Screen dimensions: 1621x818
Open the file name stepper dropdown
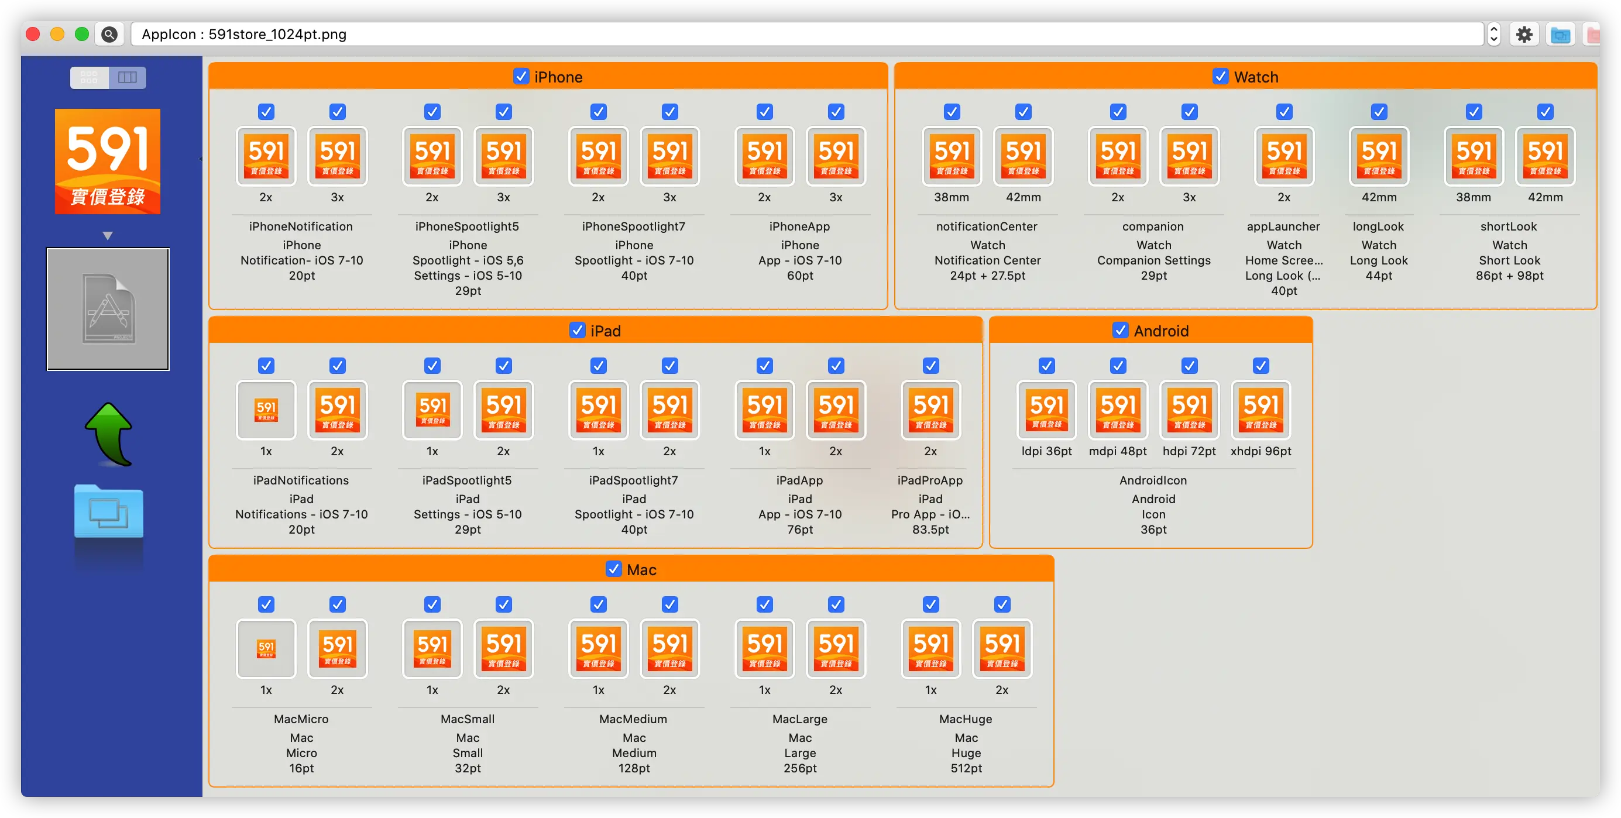click(x=1493, y=34)
